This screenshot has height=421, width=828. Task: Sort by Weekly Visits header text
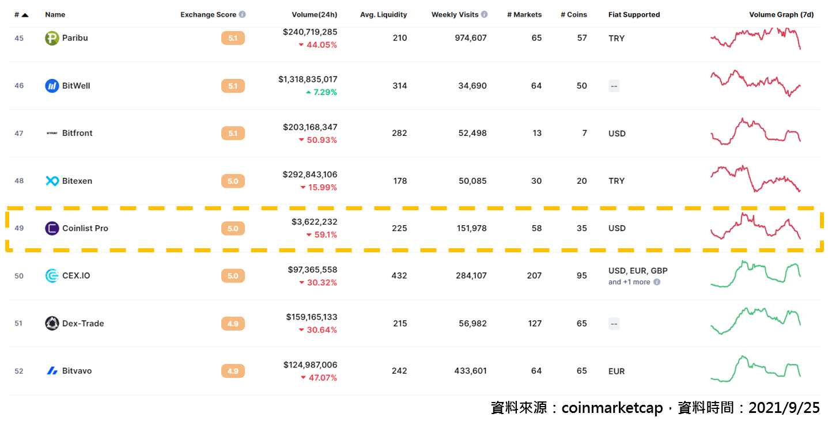point(455,14)
